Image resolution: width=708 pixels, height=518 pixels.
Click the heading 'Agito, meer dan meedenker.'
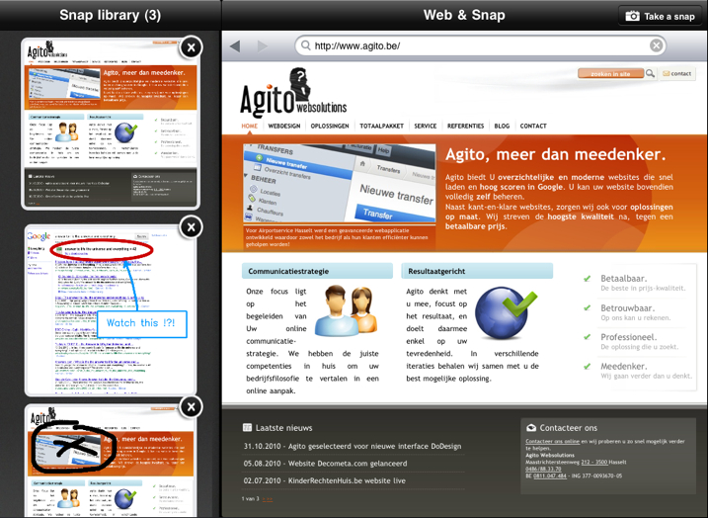click(555, 154)
